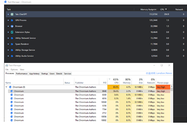The width and height of the screenshot is (187, 126).
Task: Select the Extension: Stylus row text
Action: point(22,32)
